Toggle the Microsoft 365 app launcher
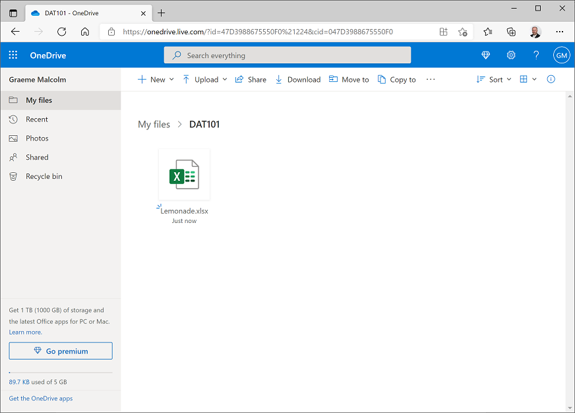Viewport: 575px width, 413px height. click(12, 55)
